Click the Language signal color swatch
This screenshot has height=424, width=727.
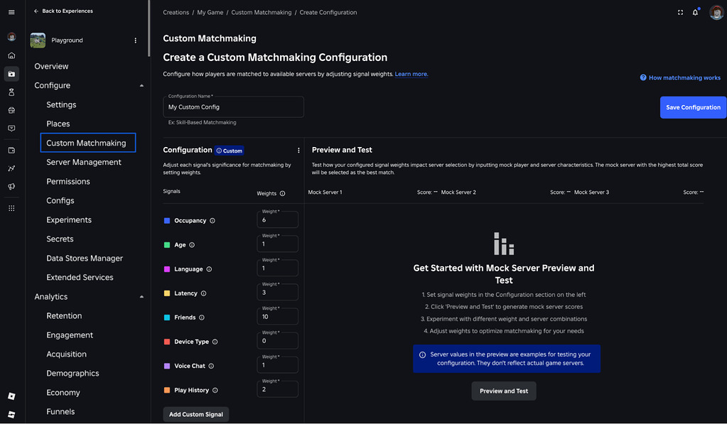pos(168,268)
